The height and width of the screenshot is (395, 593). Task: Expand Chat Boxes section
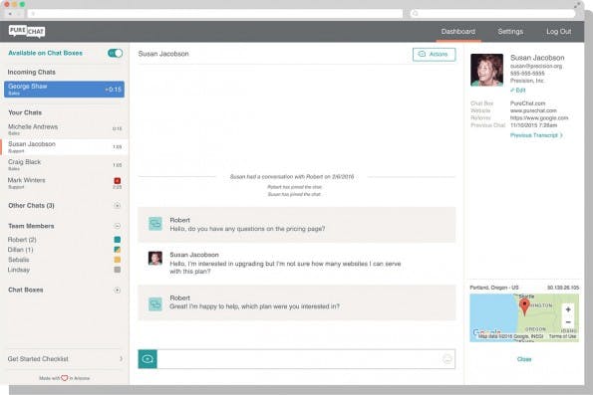pyautogui.click(x=118, y=290)
